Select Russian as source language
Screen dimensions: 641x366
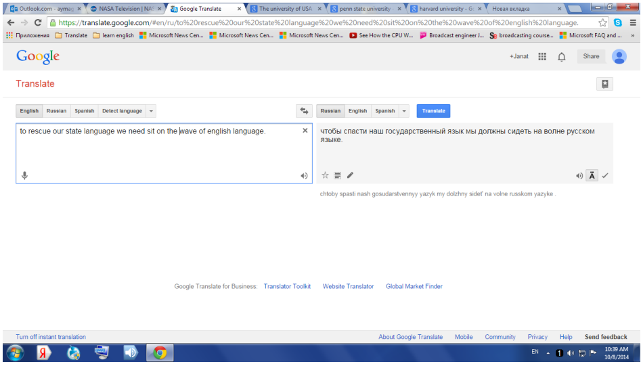pos(56,111)
